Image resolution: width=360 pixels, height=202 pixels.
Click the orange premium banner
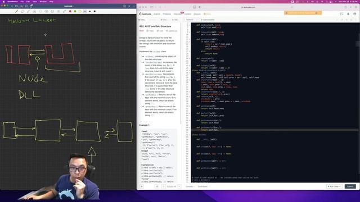point(303,13)
